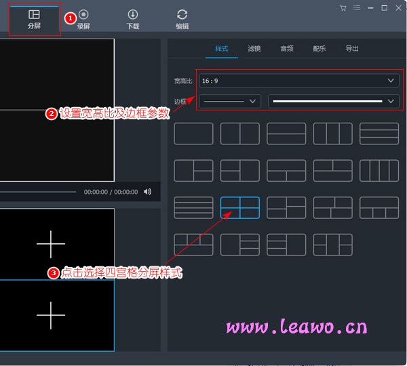
Task: Open the 编辑 edit tab
Action: [x=182, y=19]
